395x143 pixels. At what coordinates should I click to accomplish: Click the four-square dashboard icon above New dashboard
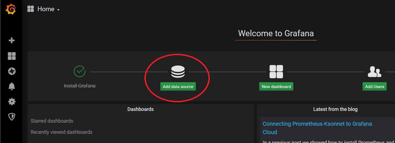point(276,72)
